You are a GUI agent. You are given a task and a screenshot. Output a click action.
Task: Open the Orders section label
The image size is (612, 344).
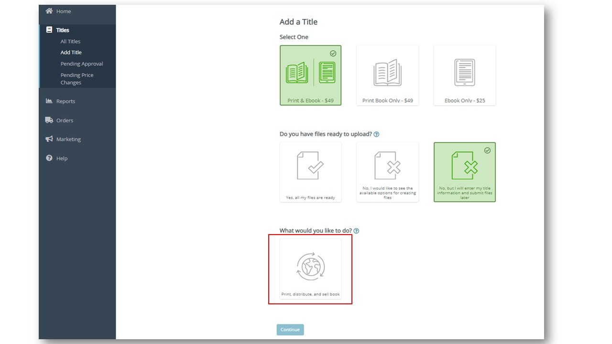pos(65,120)
